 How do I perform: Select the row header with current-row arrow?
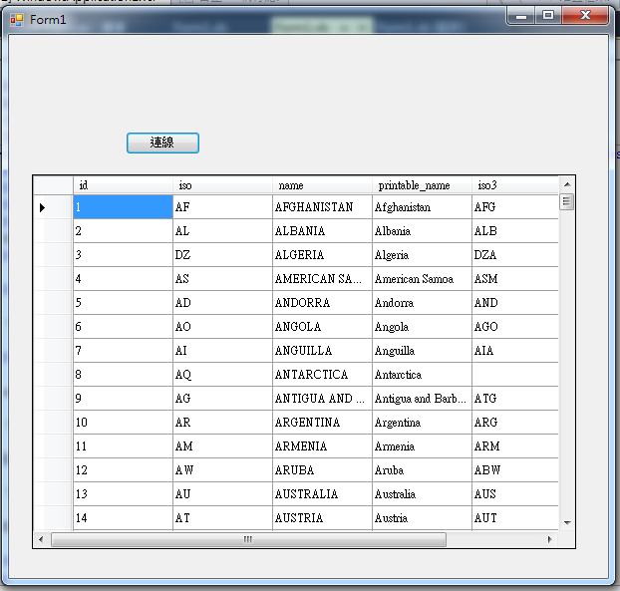53,206
